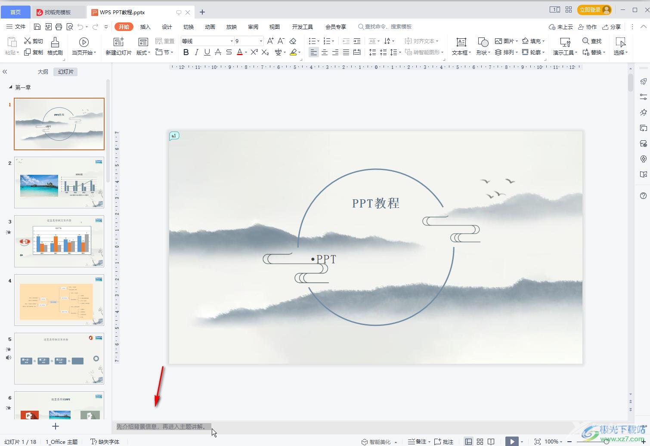Viewport: 650px width, 446px height.
Task: Click the Print Preview icon
Action: 70,27
